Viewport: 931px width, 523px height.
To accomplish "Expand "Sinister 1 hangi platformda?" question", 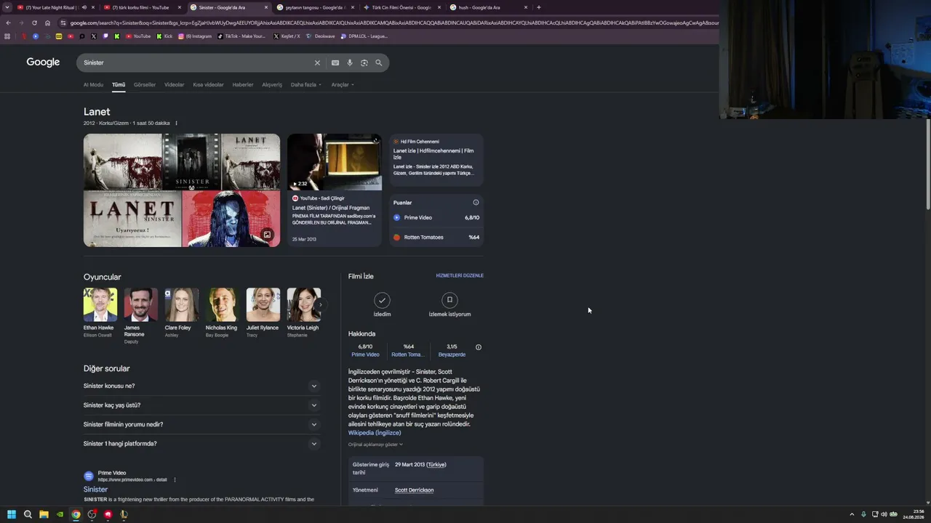I will (x=201, y=444).
